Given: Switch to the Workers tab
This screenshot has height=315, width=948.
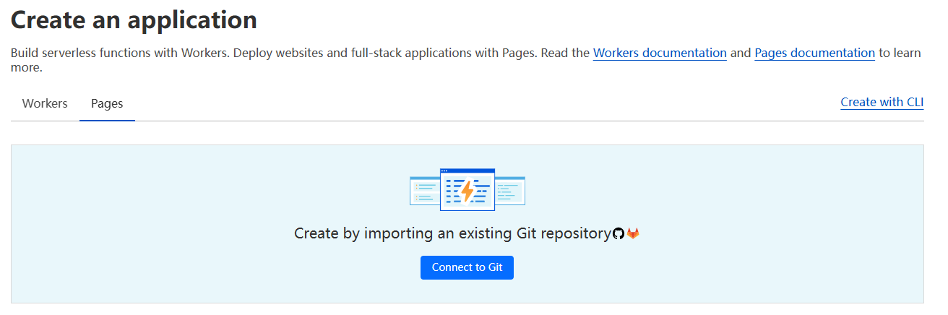Looking at the screenshot, I should (45, 103).
